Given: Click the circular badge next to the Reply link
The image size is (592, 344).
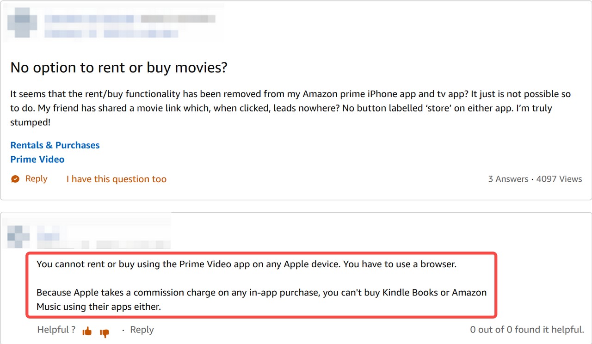Looking at the screenshot, I should 15,178.
